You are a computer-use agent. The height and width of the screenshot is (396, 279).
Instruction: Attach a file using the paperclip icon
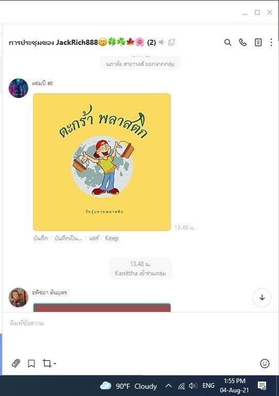(16, 363)
